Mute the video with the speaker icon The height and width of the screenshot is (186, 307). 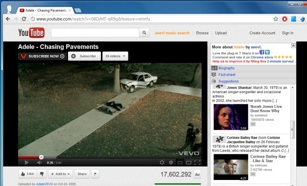[40, 163]
